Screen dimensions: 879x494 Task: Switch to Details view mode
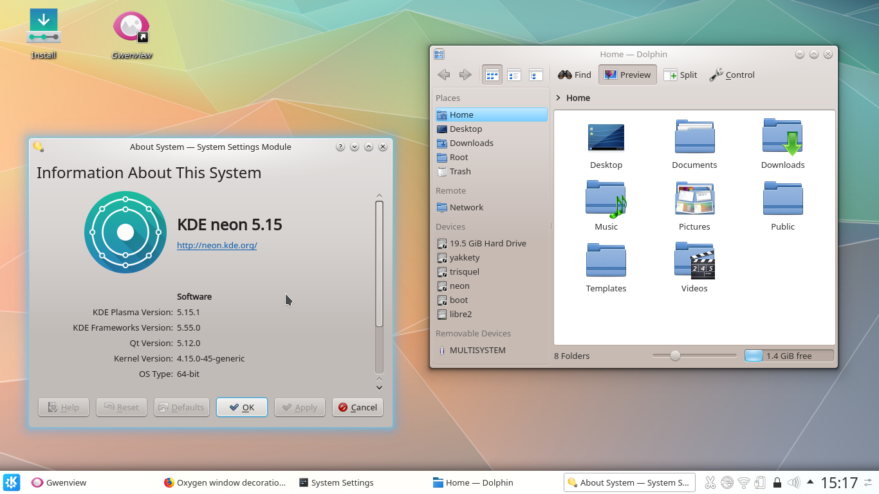pos(536,75)
